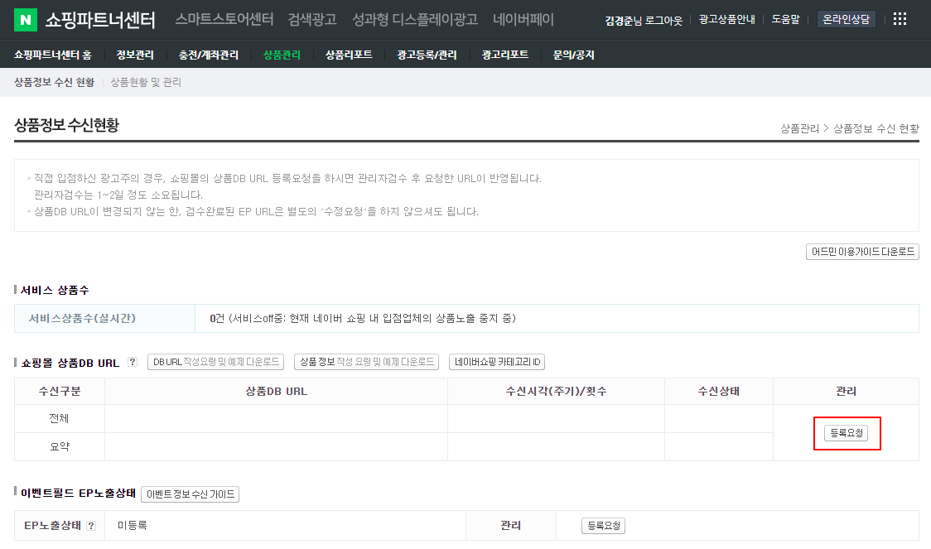Open 네이버쇼핑 카테고리 ID button
The image size is (931, 549).
tap(497, 362)
